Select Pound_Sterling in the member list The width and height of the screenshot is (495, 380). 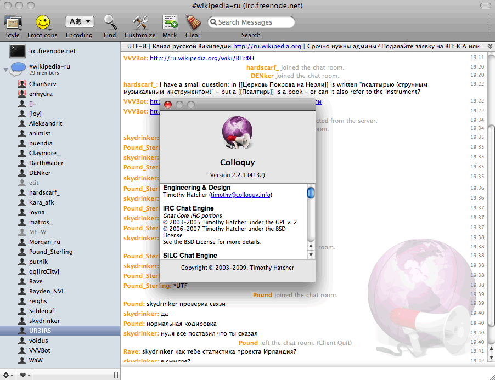tap(60, 252)
